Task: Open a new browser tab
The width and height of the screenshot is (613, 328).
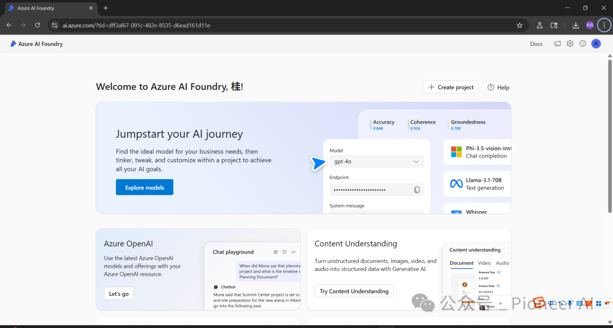Action: click(x=106, y=8)
